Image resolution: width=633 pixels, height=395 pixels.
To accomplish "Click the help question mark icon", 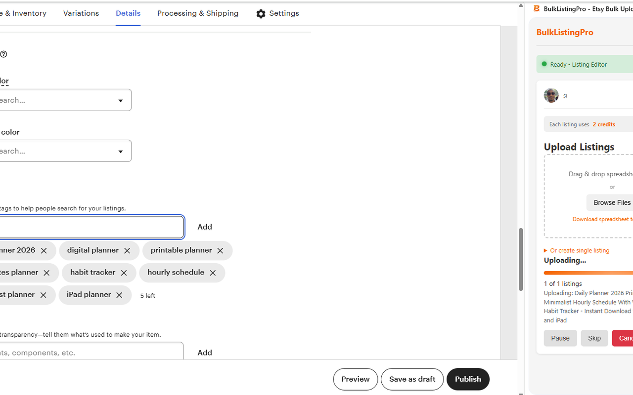I will pyautogui.click(x=4, y=54).
